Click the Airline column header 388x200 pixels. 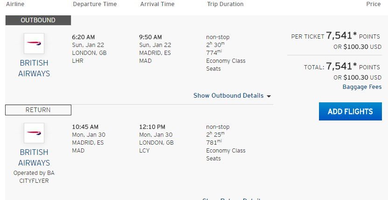pyautogui.click(x=15, y=4)
